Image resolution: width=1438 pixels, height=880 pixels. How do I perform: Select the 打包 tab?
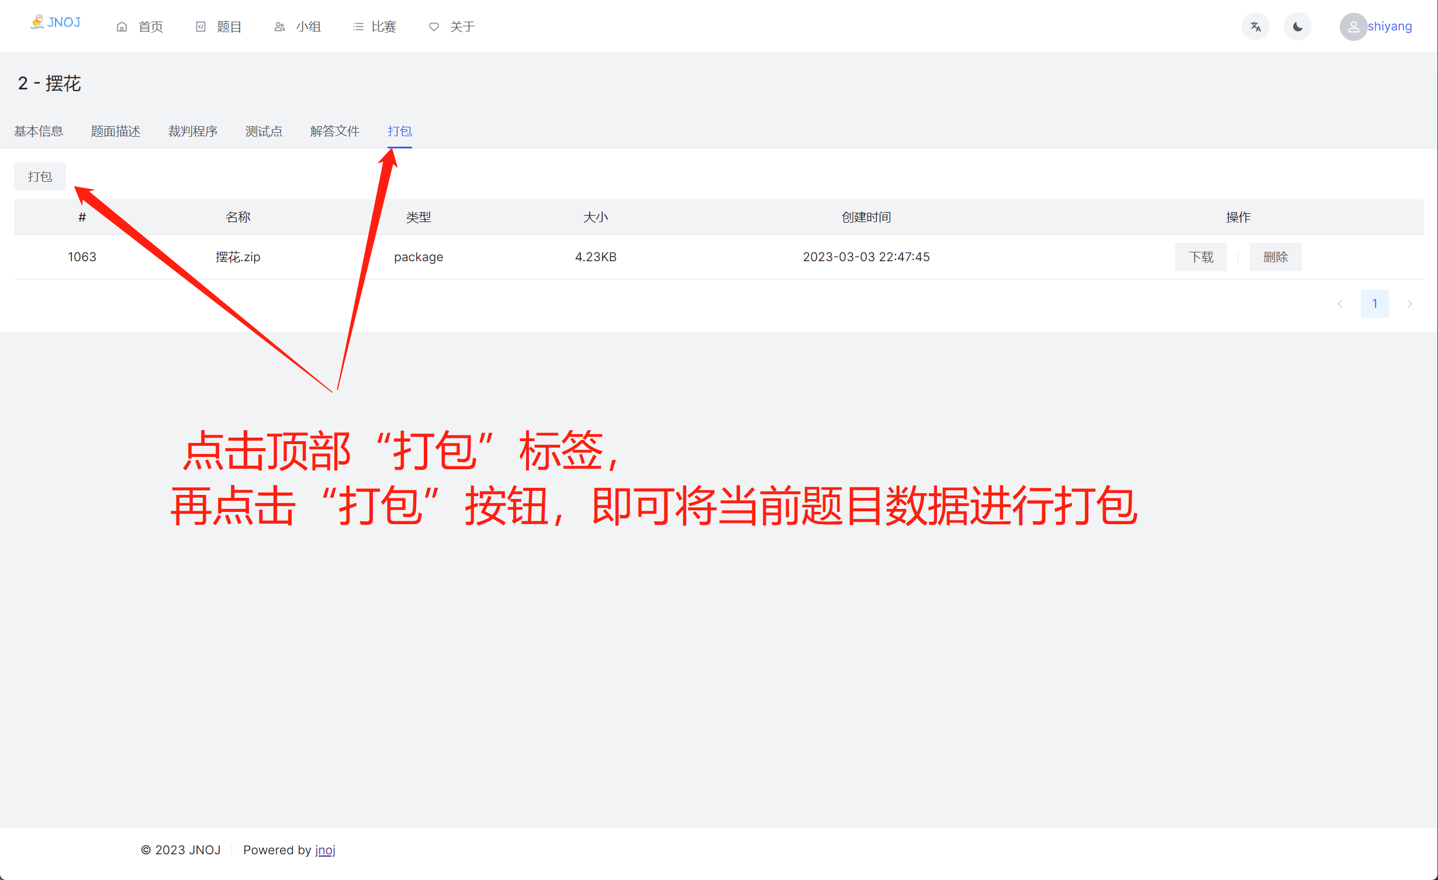pos(400,131)
